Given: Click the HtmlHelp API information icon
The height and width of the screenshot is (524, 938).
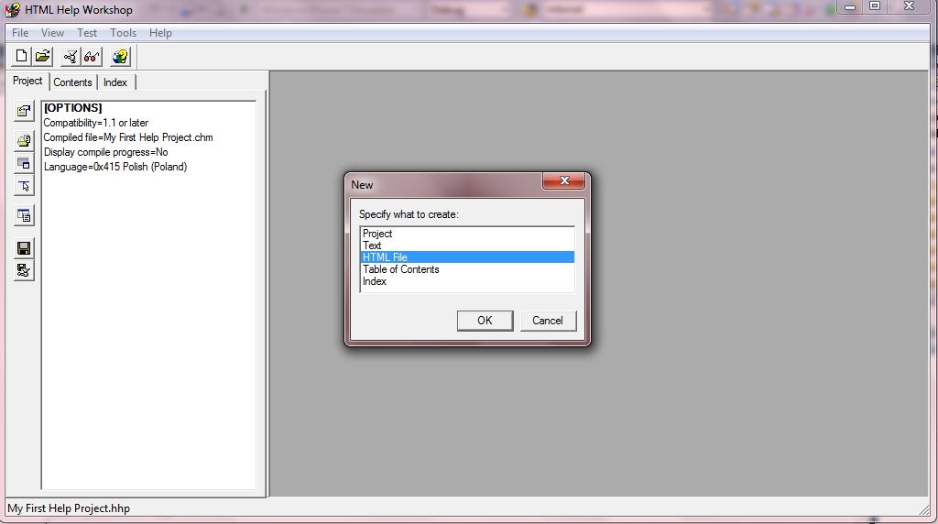Looking at the screenshot, I should point(24,186).
